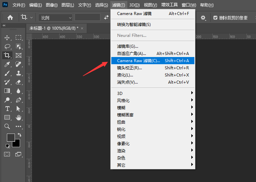Image resolution: width=256 pixels, height=182 pixels.
Task: Select the Clone Stamp tool
Action: (18, 73)
